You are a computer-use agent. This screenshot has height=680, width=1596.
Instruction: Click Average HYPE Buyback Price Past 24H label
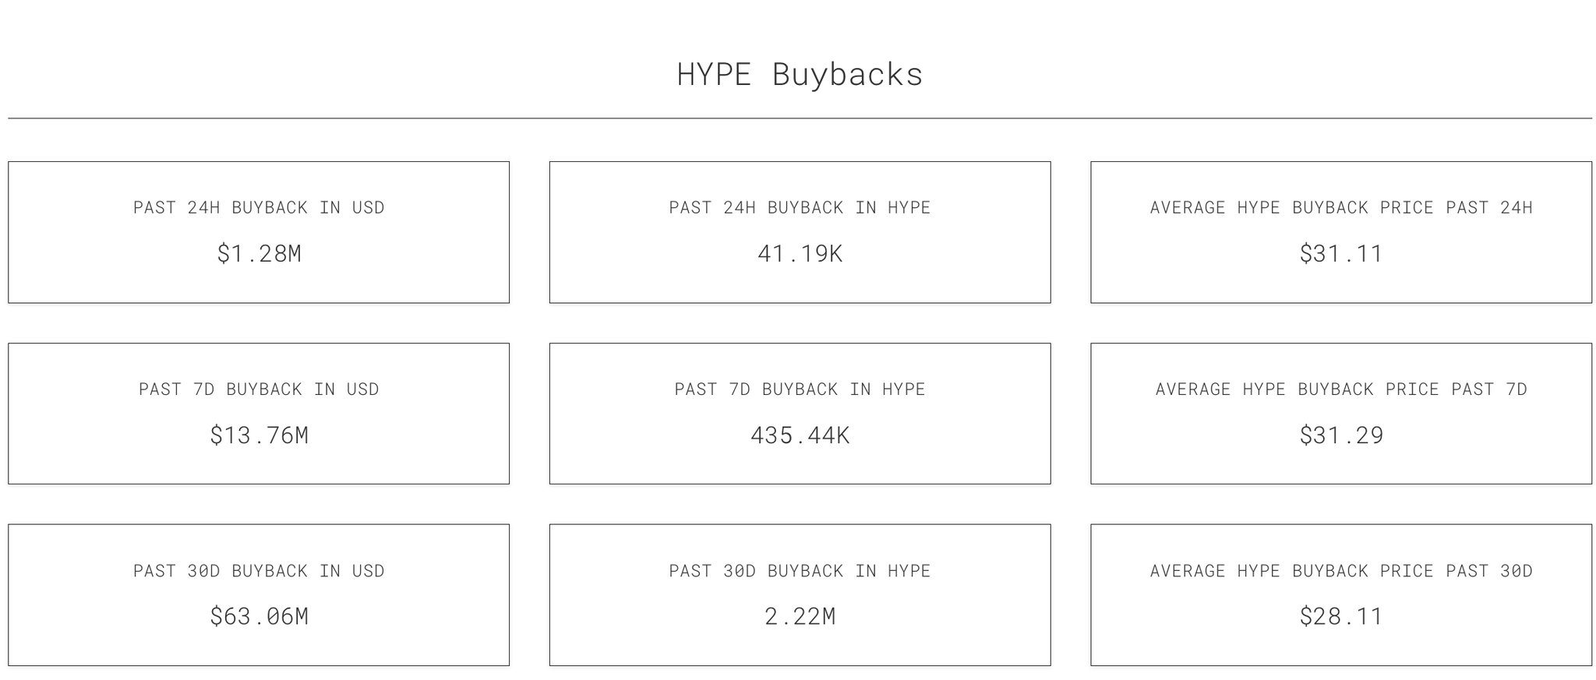point(1340,208)
